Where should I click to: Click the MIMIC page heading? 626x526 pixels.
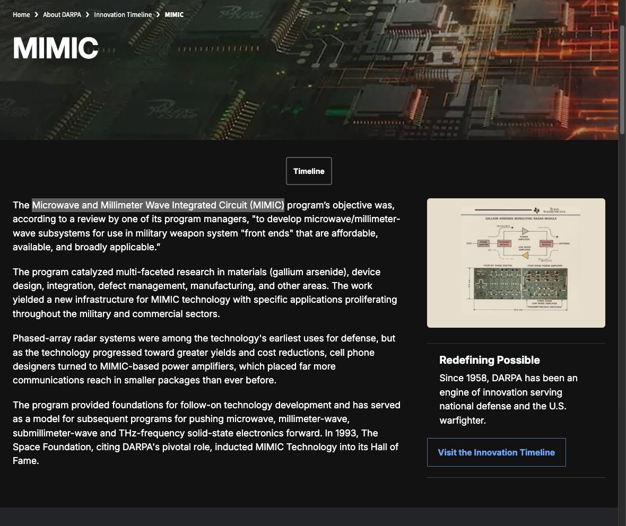[56, 48]
